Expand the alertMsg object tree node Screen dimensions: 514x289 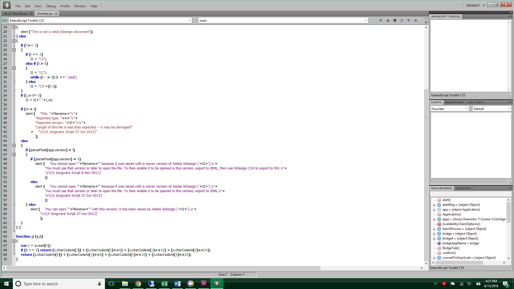[434, 205]
